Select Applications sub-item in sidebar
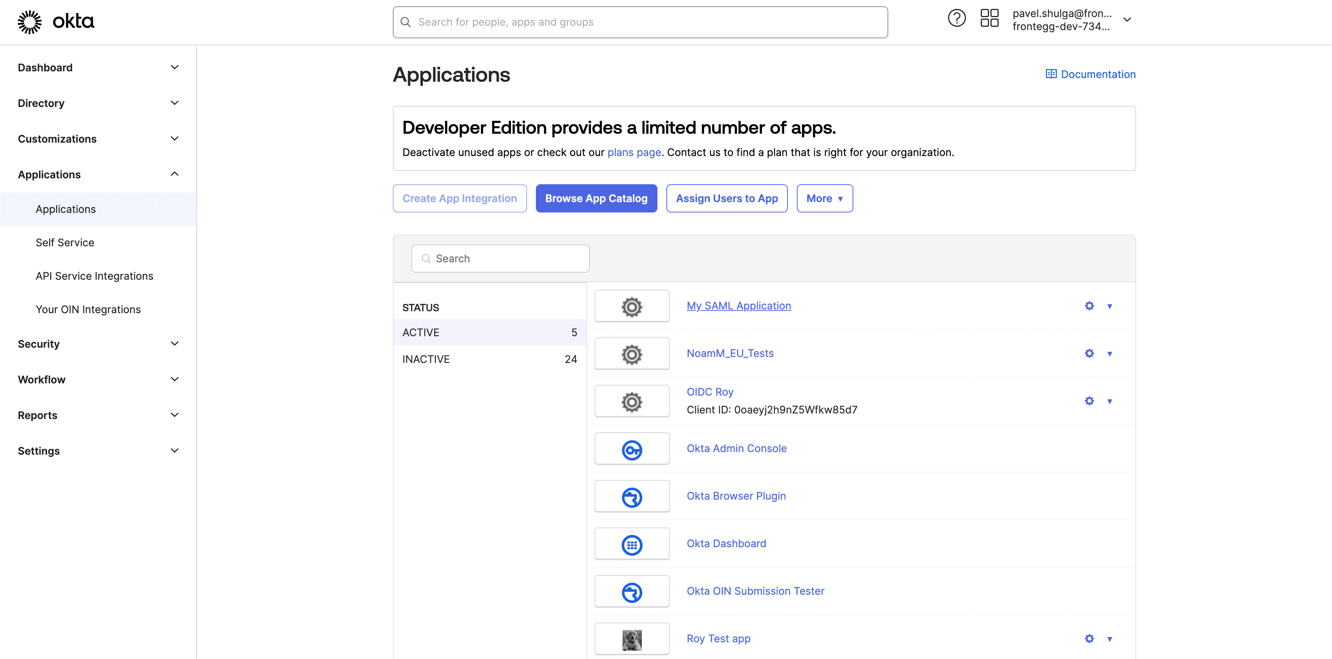Image resolution: width=1332 pixels, height=659 pixels. click(x=98, y=210)
